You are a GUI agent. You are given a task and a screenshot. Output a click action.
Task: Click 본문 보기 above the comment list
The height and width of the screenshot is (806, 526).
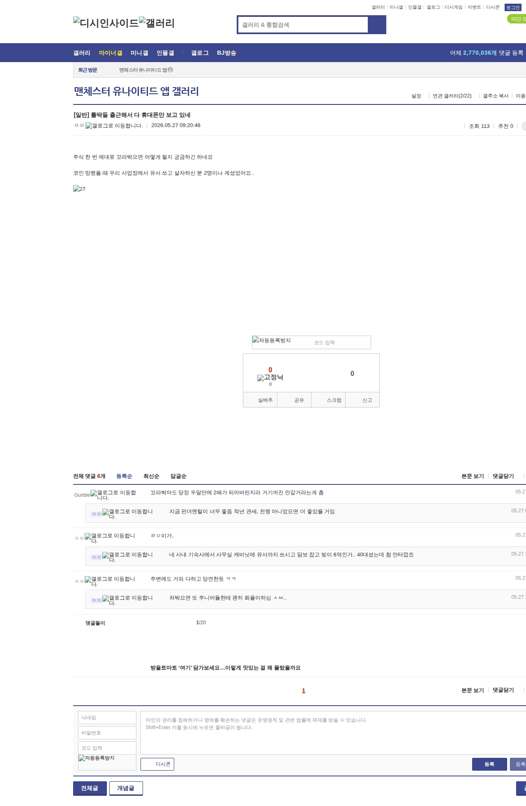pos(473,476)
